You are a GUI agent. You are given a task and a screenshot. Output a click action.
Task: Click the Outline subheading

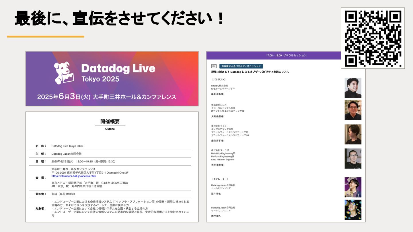tap(110, 129)
